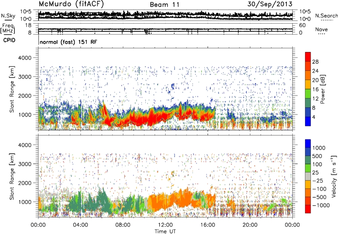Click the 'N.Sky' legend label
Viewport: 338px width, 234px height.
click(8, 16)
